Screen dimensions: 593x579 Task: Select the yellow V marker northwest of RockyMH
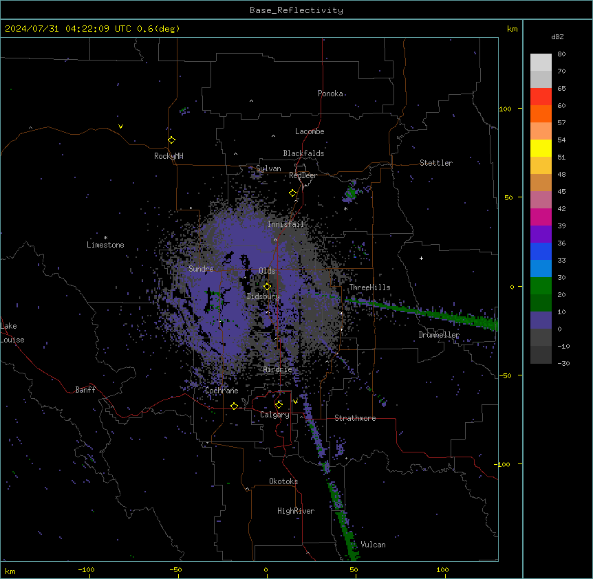(120, 127)
